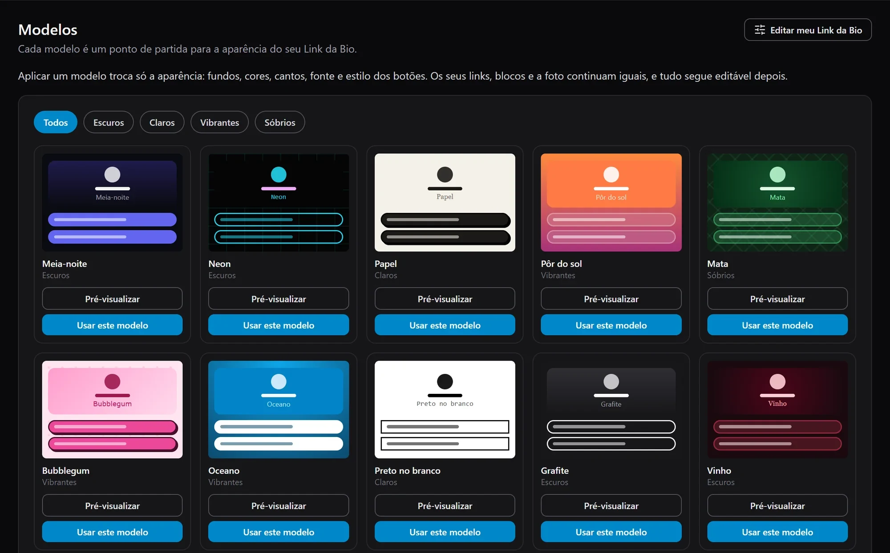The height and width of the screenshot is (553, 890).
Task: Open the Sóbrios filter tab
Action: pos(280,122)
